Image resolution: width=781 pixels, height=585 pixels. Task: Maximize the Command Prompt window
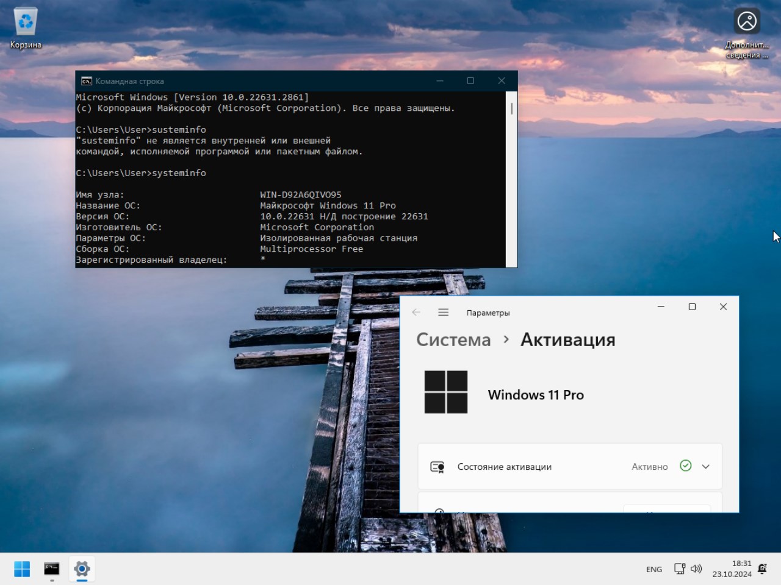470,80
